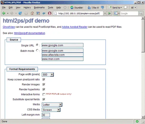
Task: Open the Media Letter dropdown
Action: point(52,105)
